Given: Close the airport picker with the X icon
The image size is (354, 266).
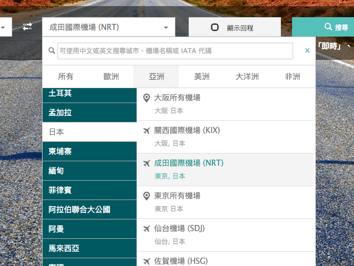Looking at the screenshot, I should pos(308,51).
